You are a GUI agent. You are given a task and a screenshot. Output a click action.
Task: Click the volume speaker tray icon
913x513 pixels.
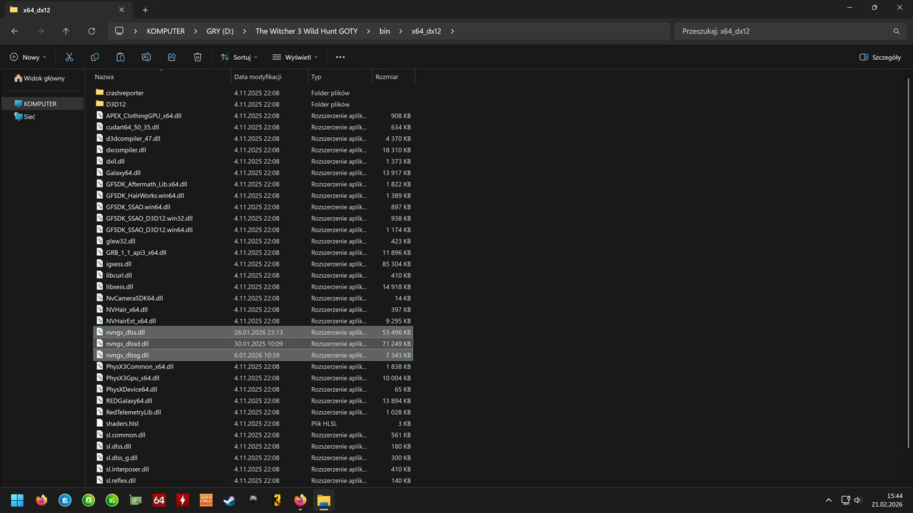[x=857, y=500]
